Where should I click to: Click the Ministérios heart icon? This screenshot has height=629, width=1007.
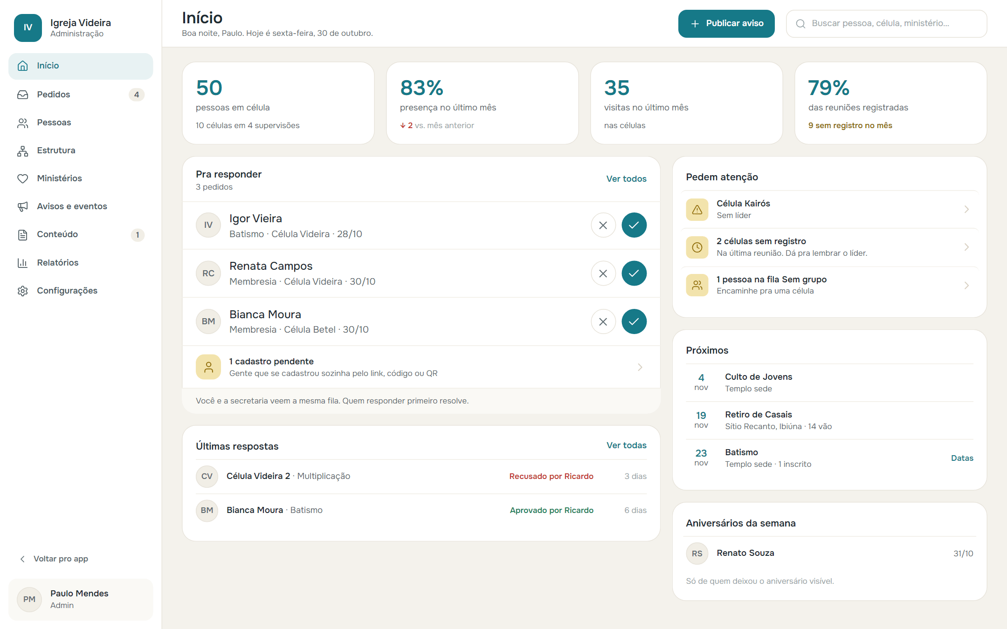22,178
